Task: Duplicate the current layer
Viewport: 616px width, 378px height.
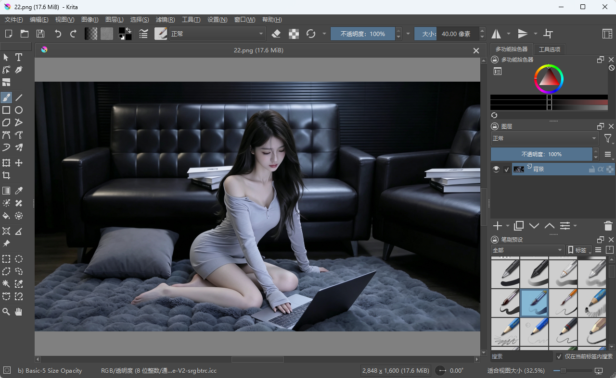Action: click(x=519, y=226)
